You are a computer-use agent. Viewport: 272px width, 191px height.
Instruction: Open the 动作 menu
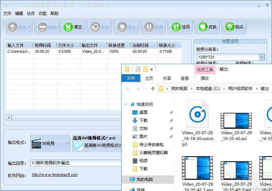pyautogui.click(x=31, y=13)
